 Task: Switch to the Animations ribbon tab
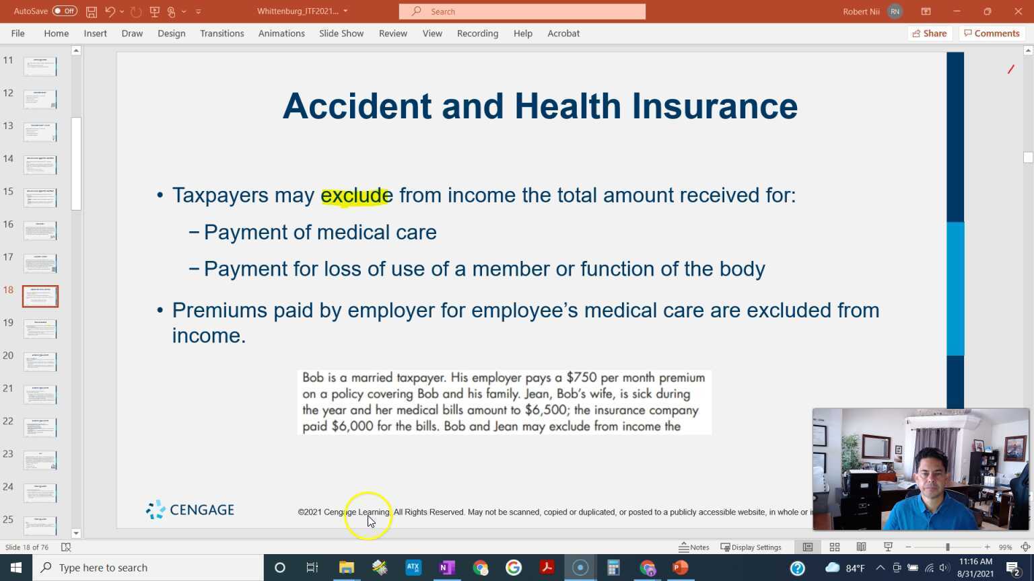coord(281,33)
